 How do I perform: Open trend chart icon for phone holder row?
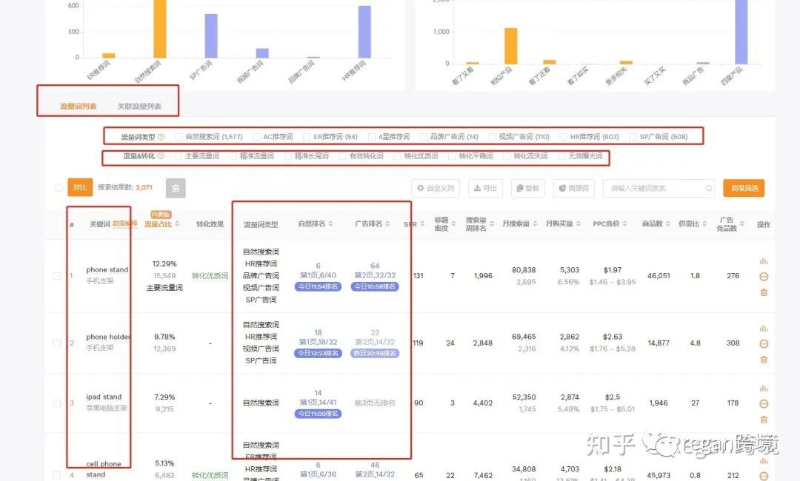pos(763,329)
